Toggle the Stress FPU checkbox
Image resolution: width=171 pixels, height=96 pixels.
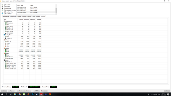click(x=5, y=7)
